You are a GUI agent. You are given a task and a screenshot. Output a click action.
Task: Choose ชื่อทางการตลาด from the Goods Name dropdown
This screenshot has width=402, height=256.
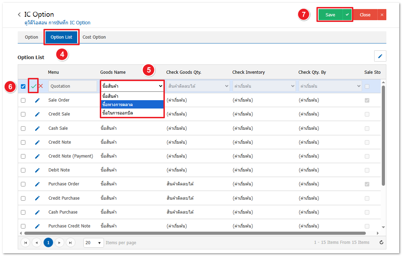click(132, 104)
